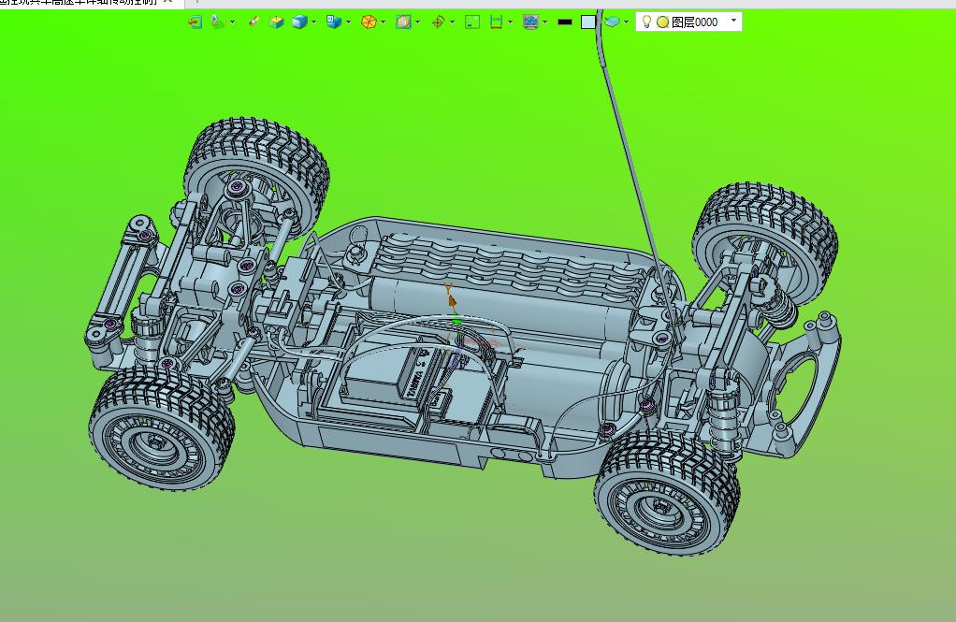This screenshot has width=956, height=622.
Task: Click the exit icon with red arrow
Action: 196,22
